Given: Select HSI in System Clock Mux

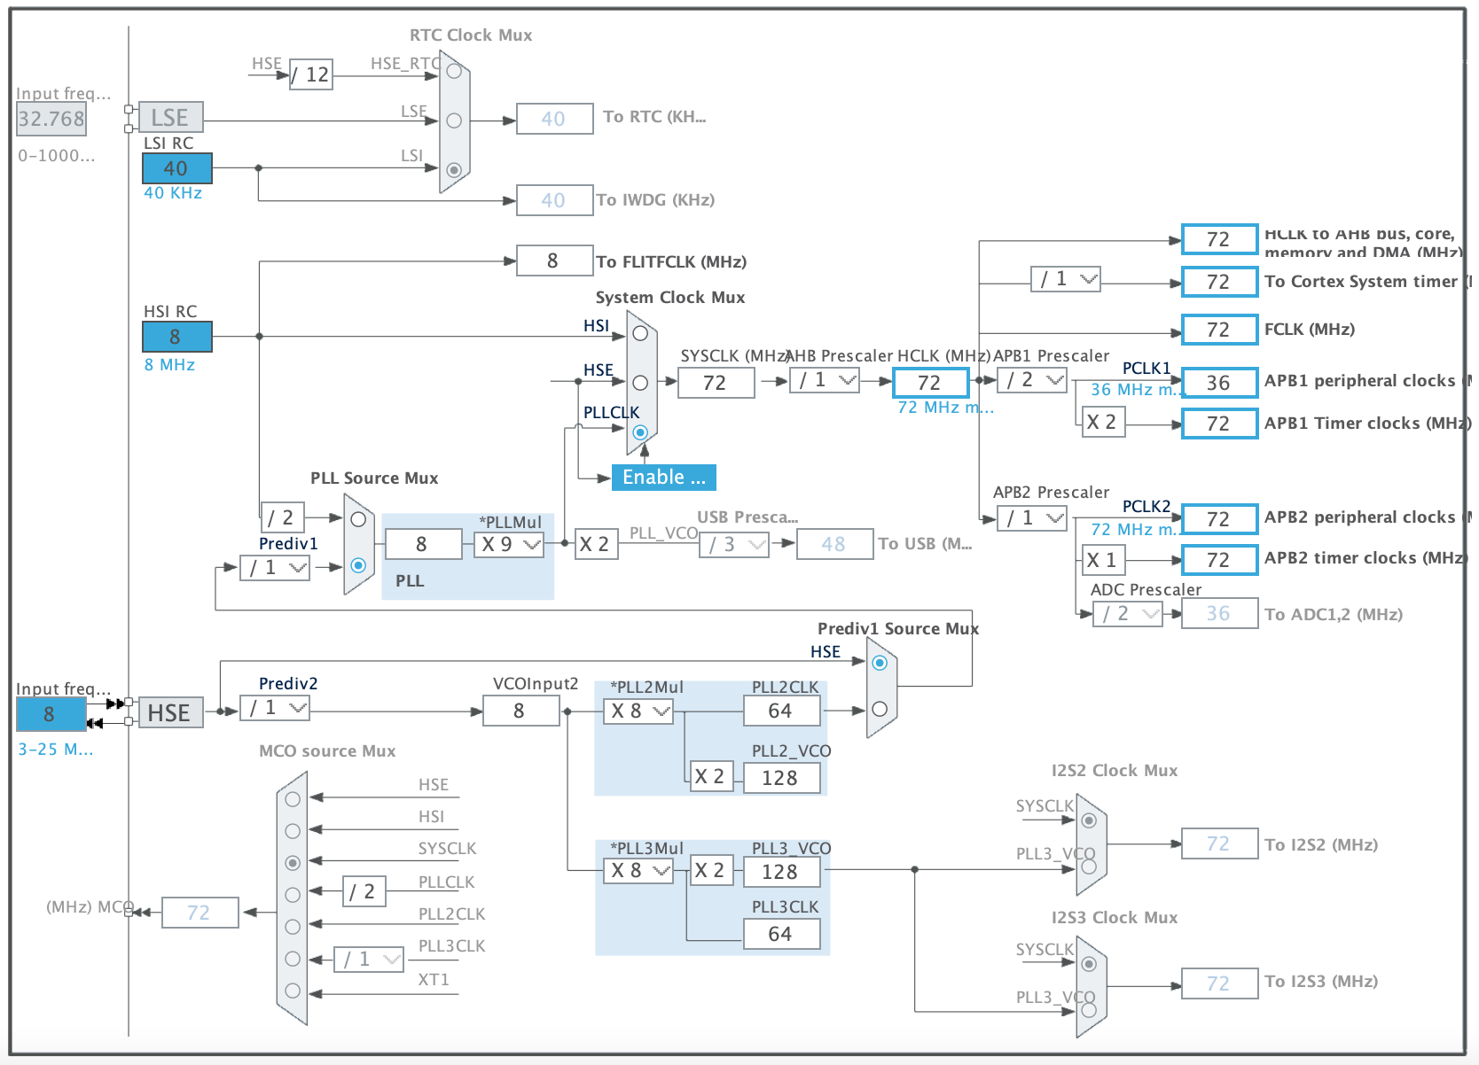Looking at the screenshot, I should (x=640, y=334).
